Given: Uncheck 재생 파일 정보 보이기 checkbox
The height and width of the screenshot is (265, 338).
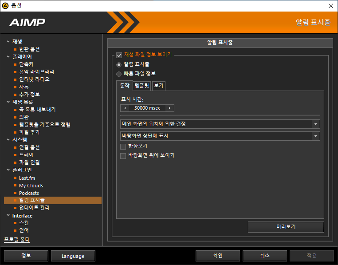Looking at the screenshot, I should tap(119, 55).
